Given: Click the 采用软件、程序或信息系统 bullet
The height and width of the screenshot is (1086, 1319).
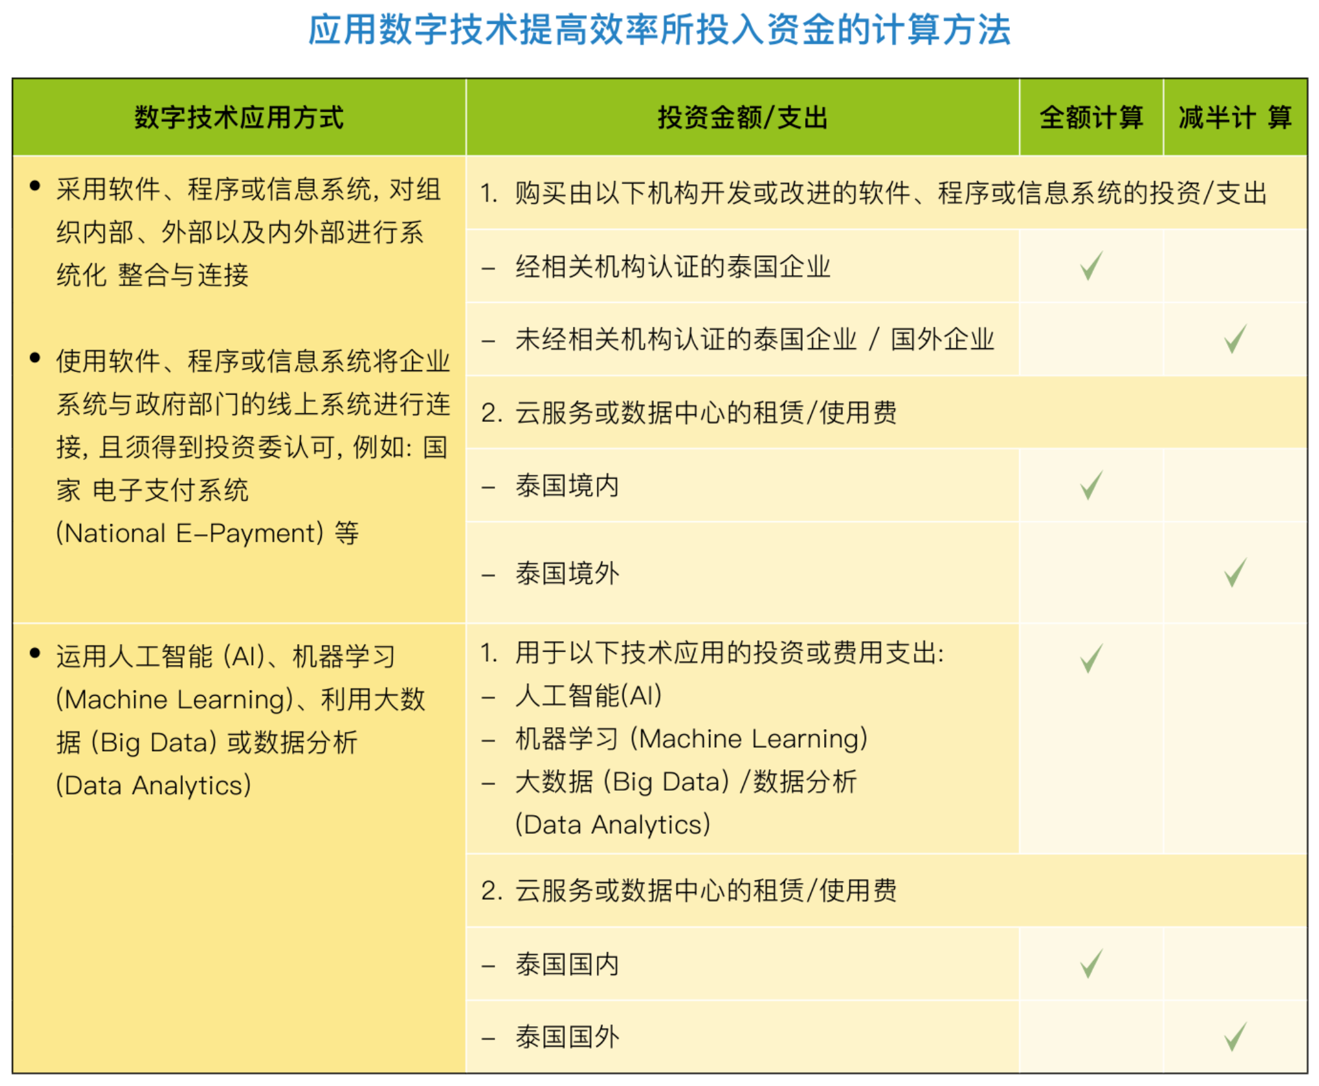Looking at the screenshot, I should [248, 190].
